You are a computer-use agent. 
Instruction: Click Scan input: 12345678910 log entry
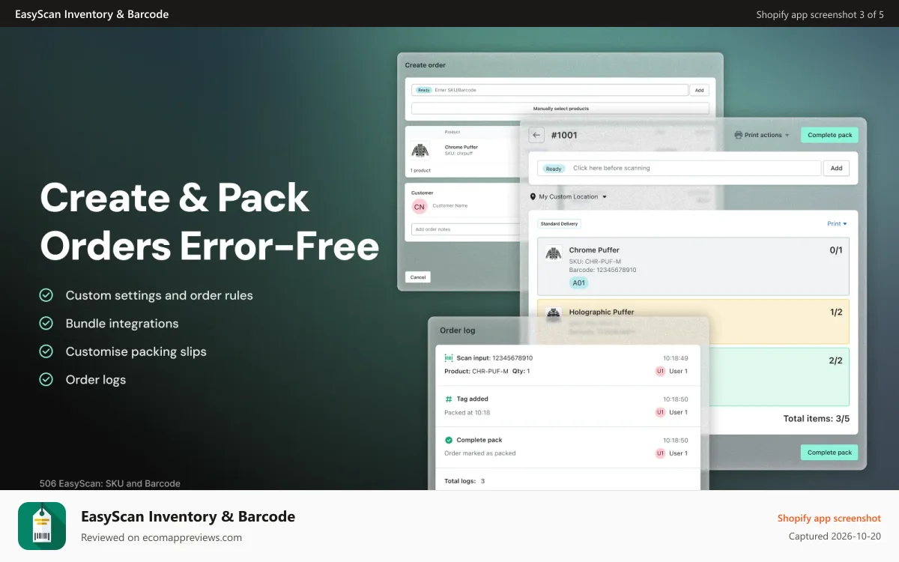pyautogui.click(x=494, y=358)
